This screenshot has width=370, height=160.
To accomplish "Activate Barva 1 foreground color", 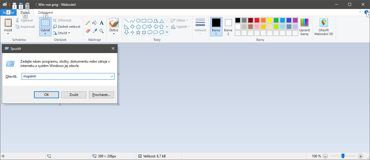I will click(x=216, y=27).
